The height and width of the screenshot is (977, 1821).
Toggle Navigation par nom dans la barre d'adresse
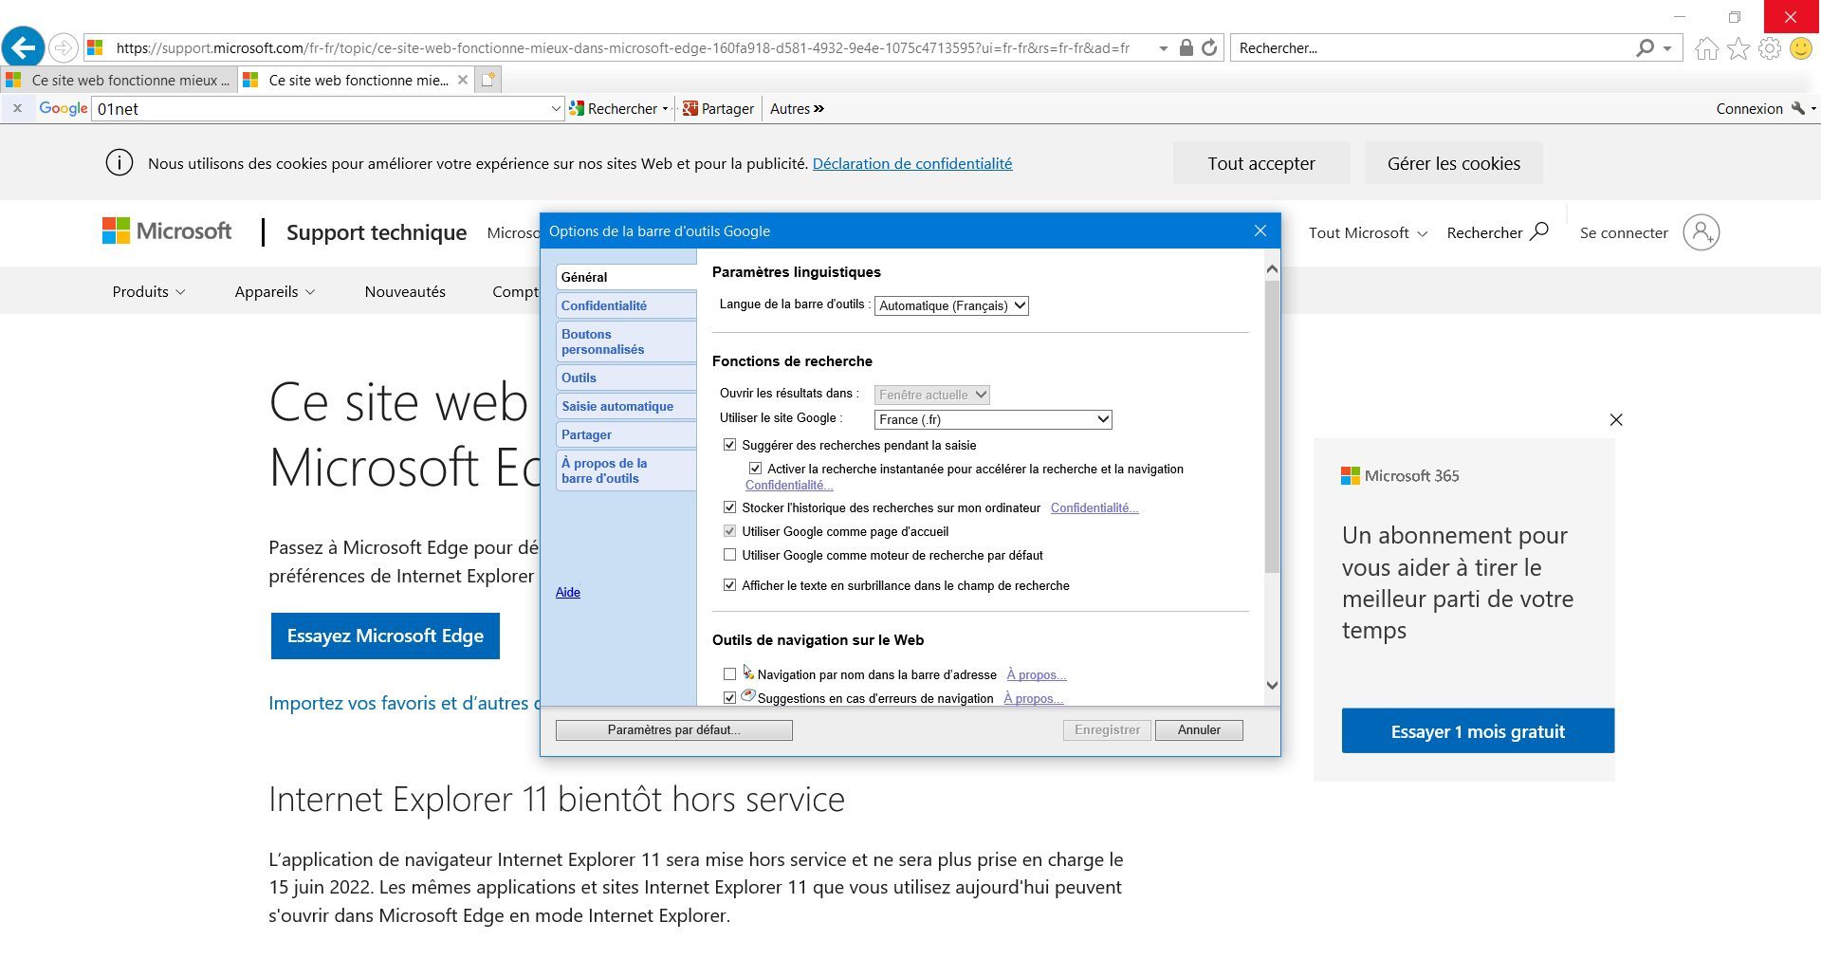pos(729,674)
